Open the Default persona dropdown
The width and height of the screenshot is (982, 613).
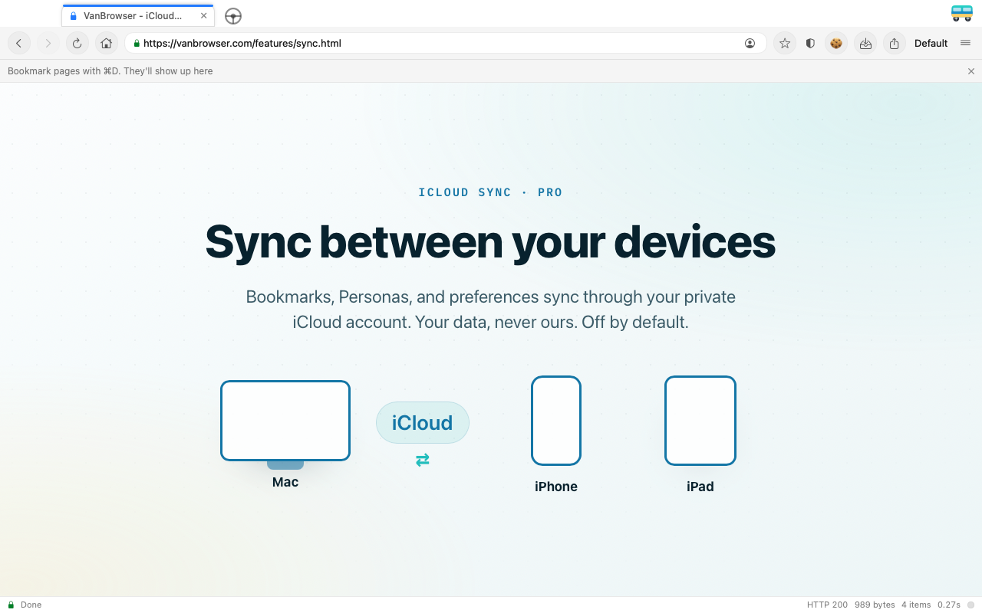[x=931, y=44]
